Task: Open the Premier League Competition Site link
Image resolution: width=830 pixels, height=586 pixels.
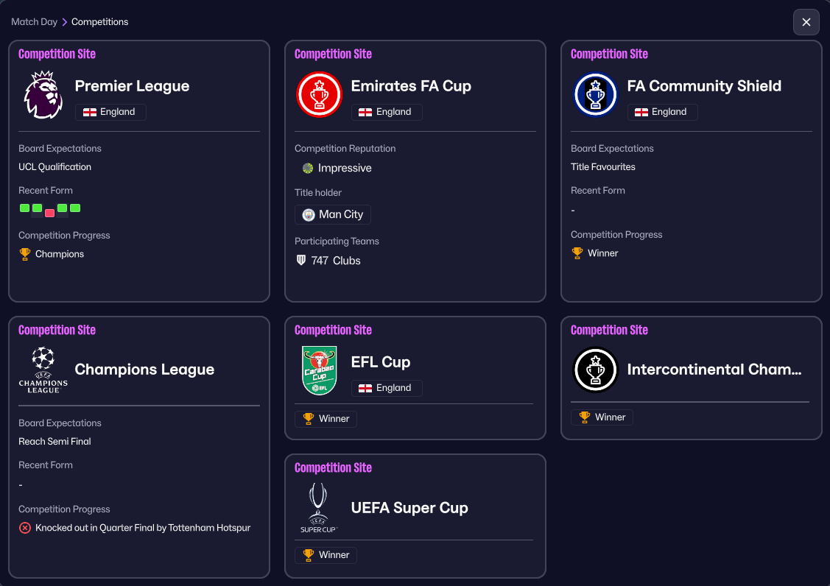Action: click(x=57, y=54)
